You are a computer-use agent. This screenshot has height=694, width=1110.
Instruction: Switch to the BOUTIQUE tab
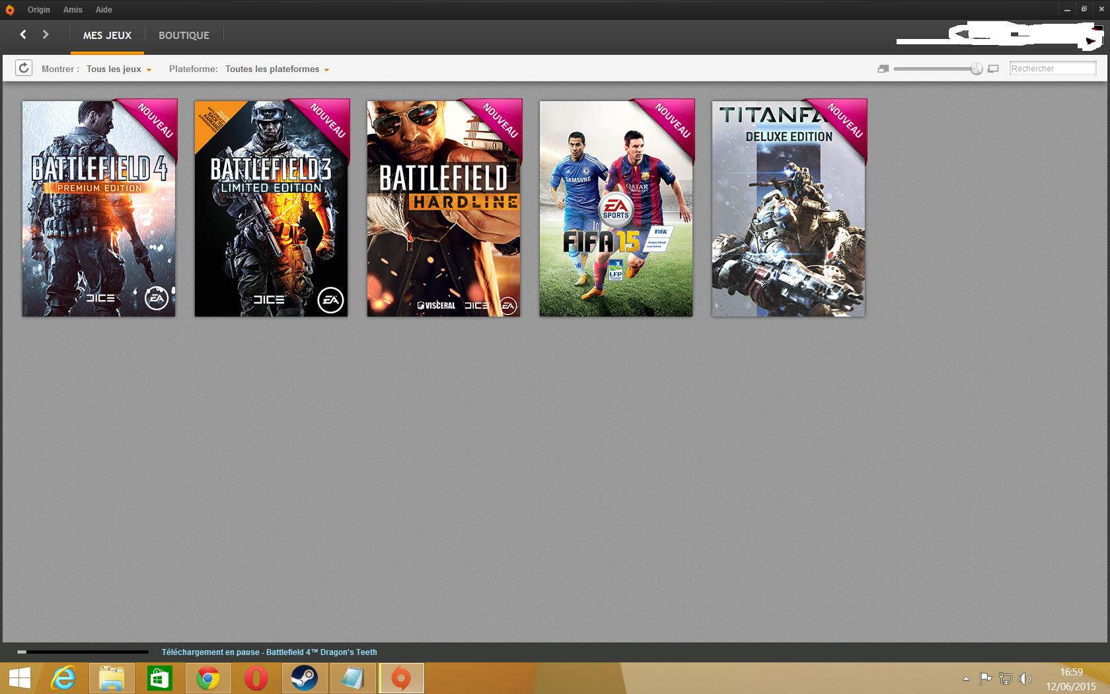pos(184,36)
